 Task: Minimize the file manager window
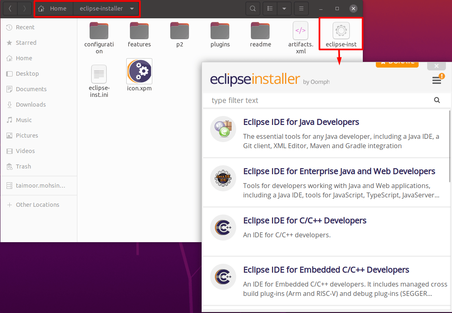320,9
